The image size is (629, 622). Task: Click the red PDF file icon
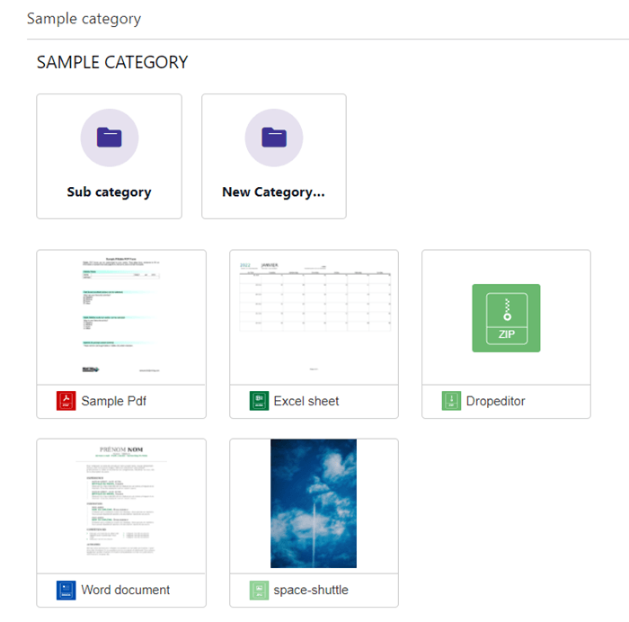tap(66, 401)
